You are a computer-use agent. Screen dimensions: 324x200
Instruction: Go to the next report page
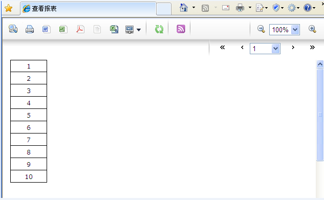293,47
